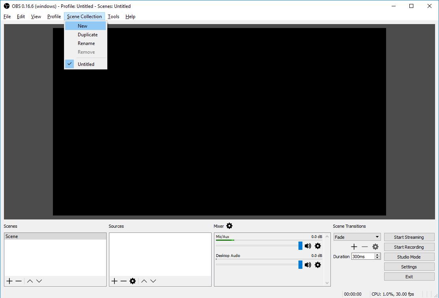Open Mic/Aux settings gear
This screenshot has height=298, width=439.
(318, 246)
